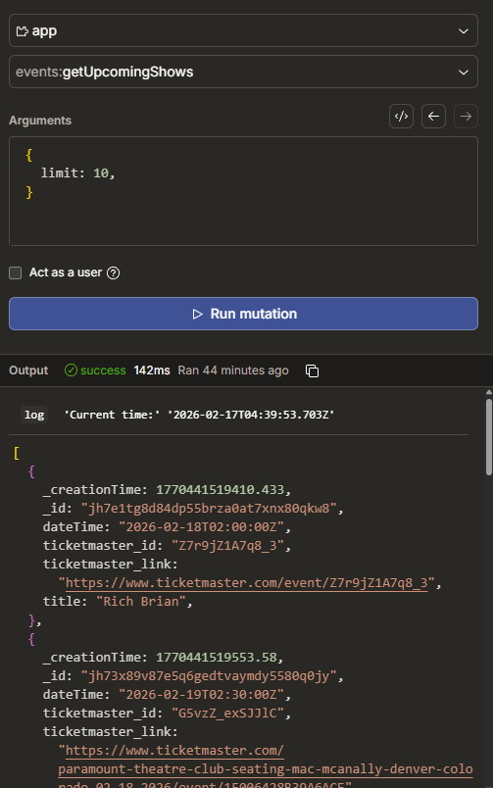Select dateTime "2026-02-19T02:30:00Z" value
Screen dimensions: 493x788
(x=201, y=695)
